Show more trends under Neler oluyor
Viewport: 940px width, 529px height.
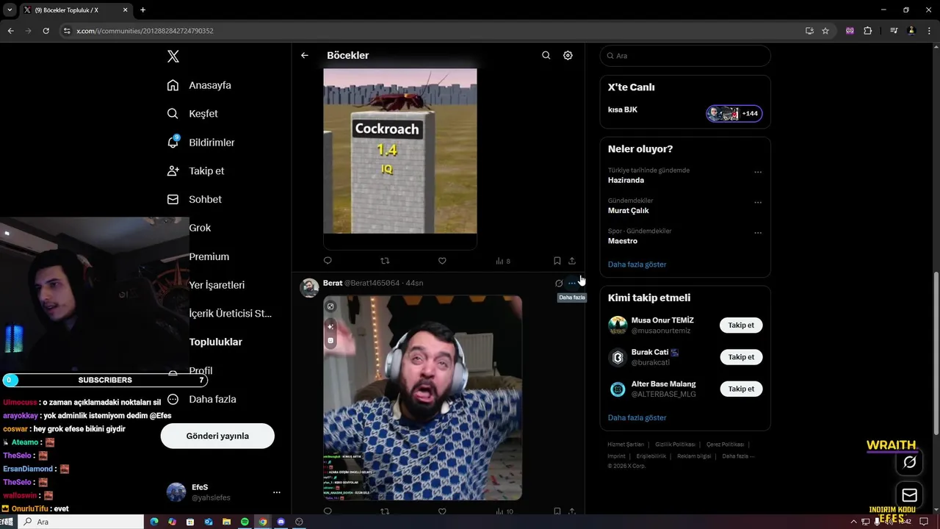tap(637, 264)
